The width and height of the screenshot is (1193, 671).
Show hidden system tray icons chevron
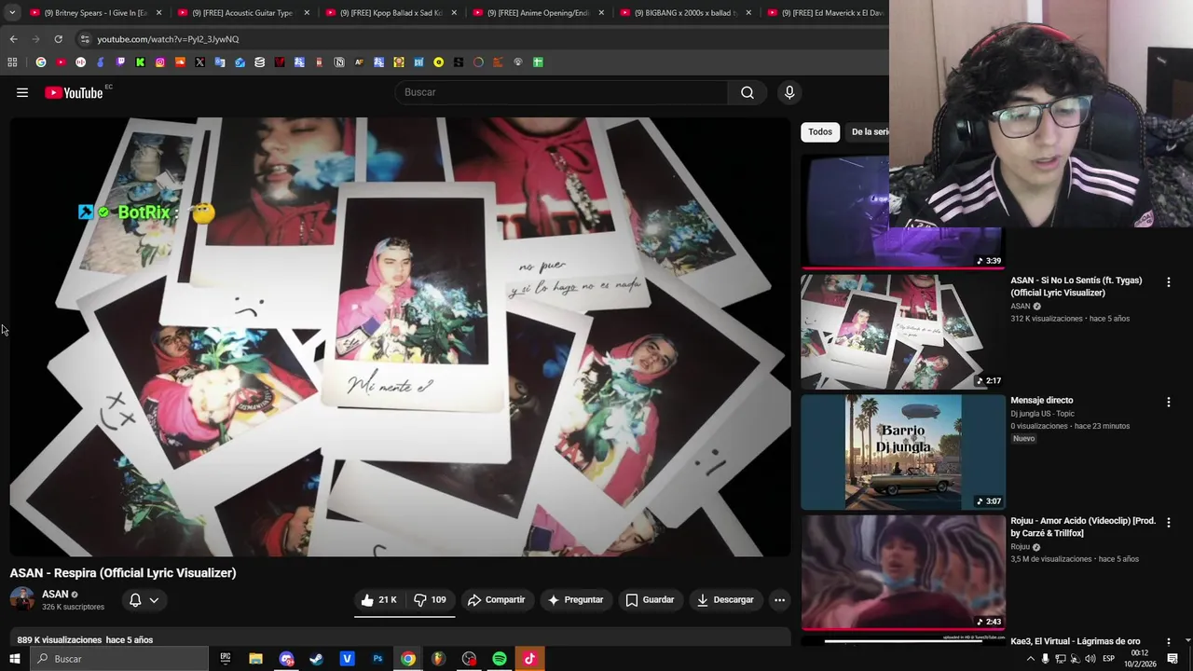click(1030, 659)
